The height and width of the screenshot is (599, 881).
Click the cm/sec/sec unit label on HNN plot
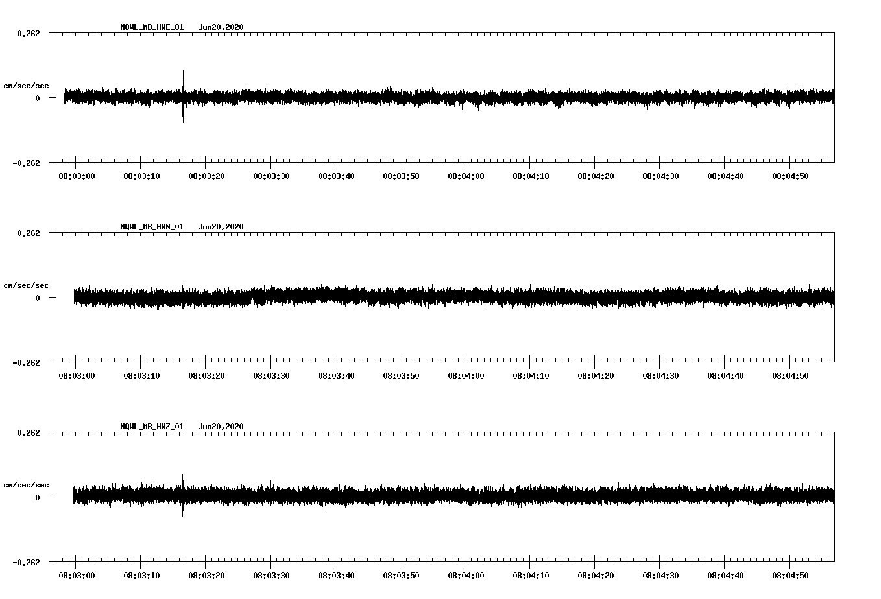coord(26,285)
